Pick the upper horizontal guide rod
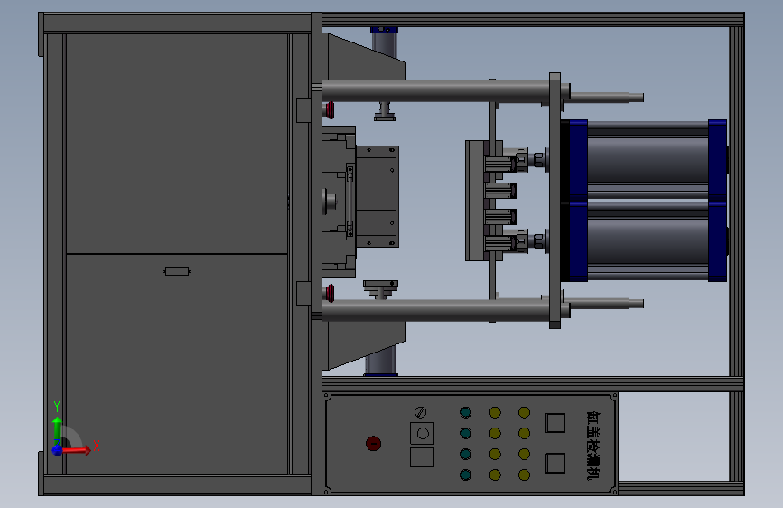 [x=435, y=91]
